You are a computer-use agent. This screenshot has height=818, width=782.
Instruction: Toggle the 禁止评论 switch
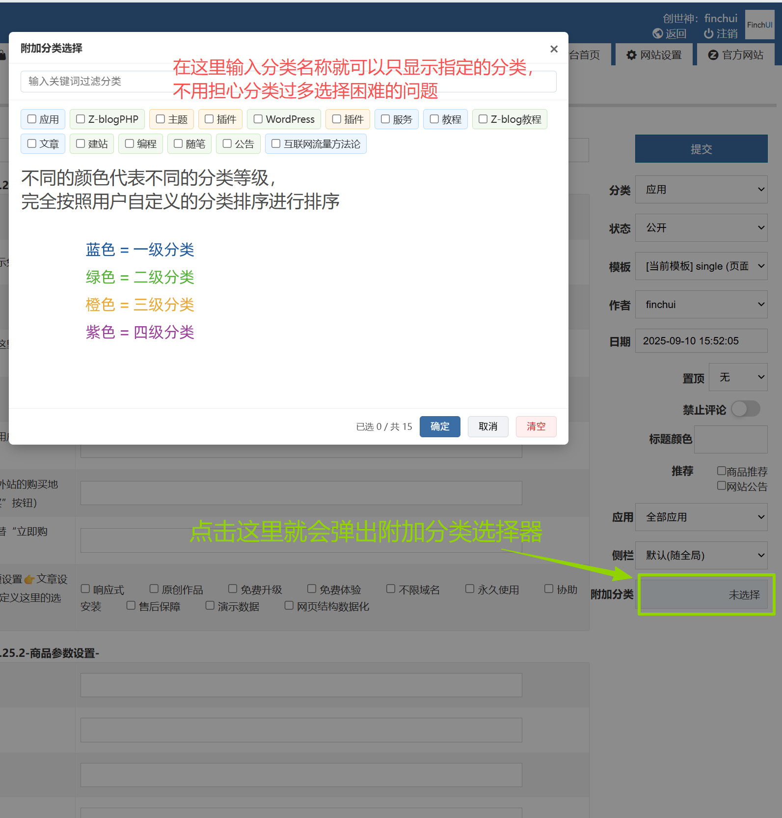point(745,409)
